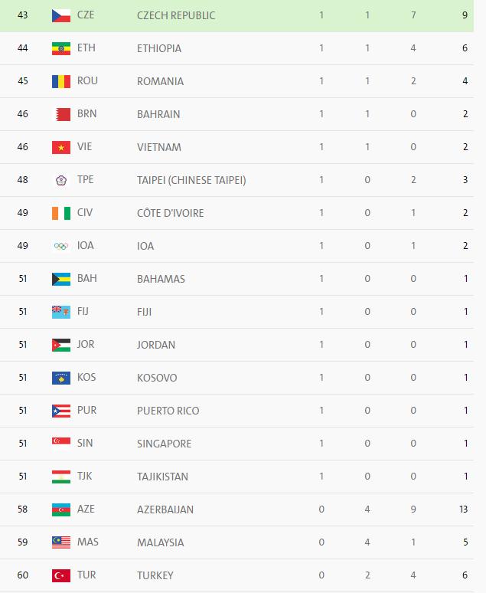Select the PUERTO RICO country name
Screen dimensions: 486x593
coord(168,411)
